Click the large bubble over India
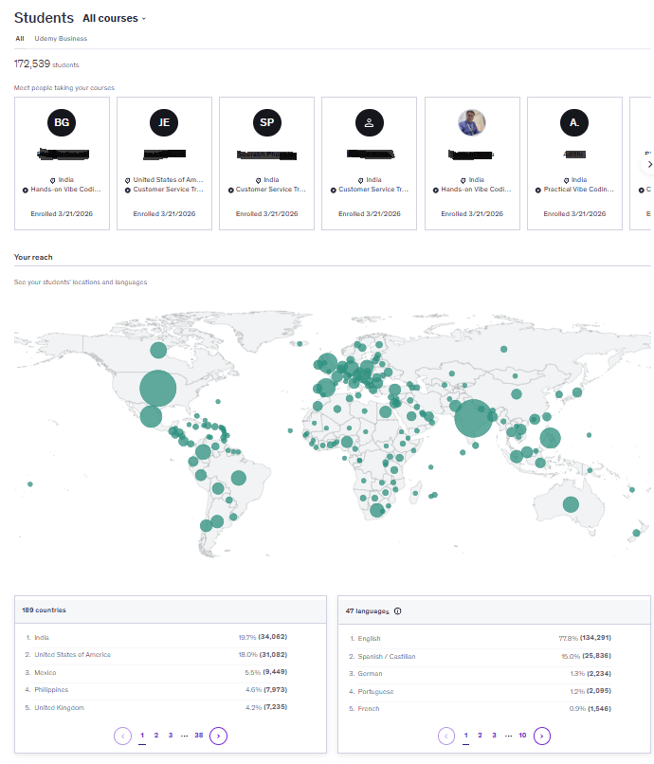This screenshot has height=764, width=654. point(473,419)
